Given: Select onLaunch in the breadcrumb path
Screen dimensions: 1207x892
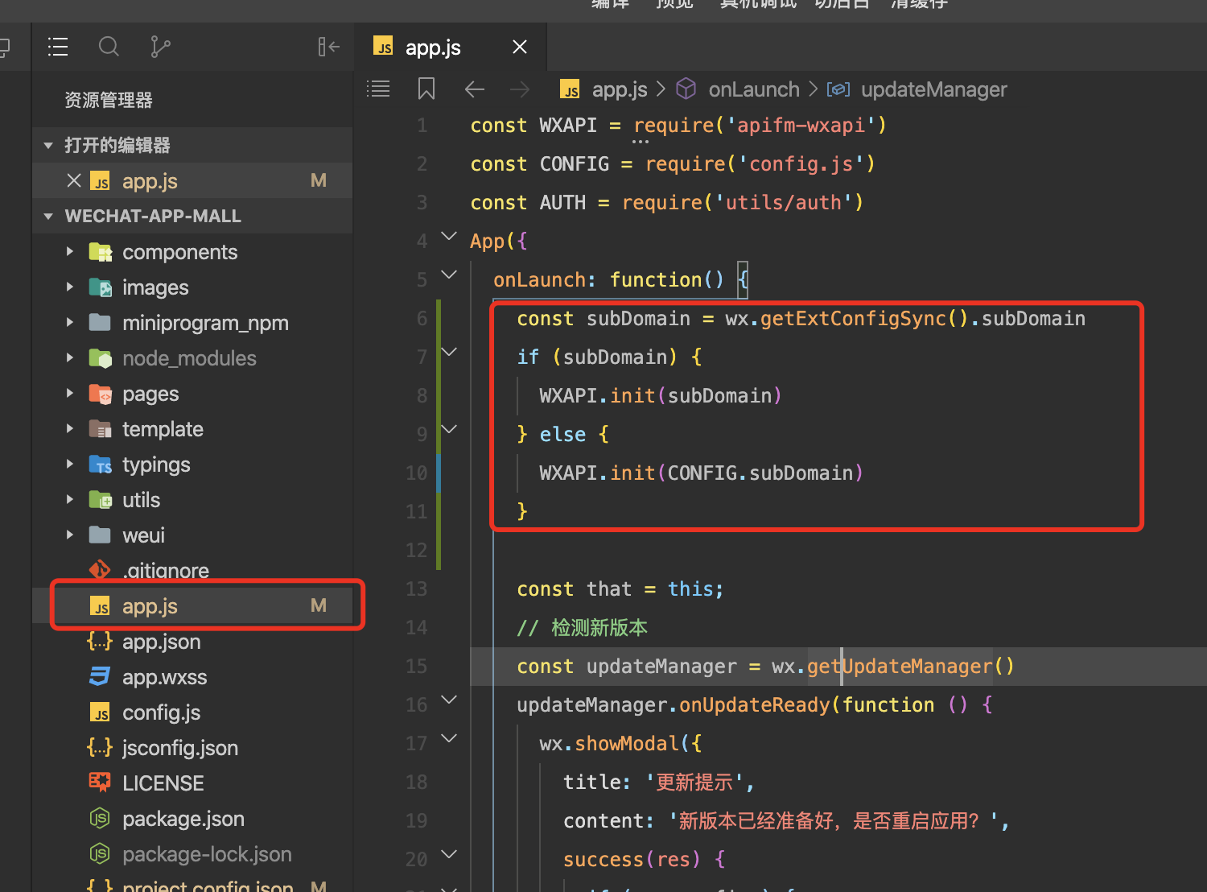Looking at the screenshot, I should (754, 89).
